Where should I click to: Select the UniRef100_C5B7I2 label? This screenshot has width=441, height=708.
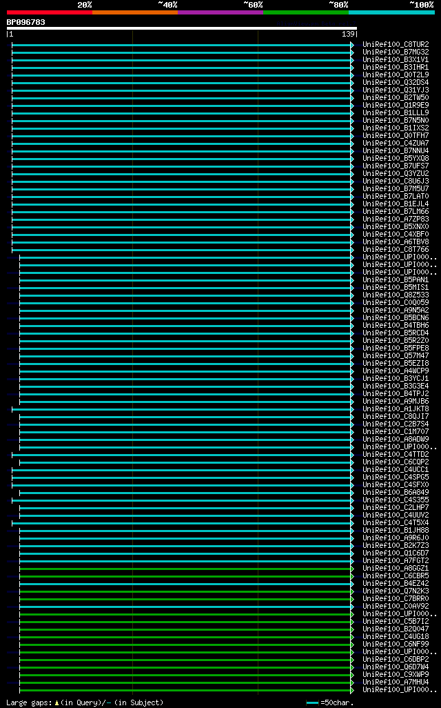point(396,621)
